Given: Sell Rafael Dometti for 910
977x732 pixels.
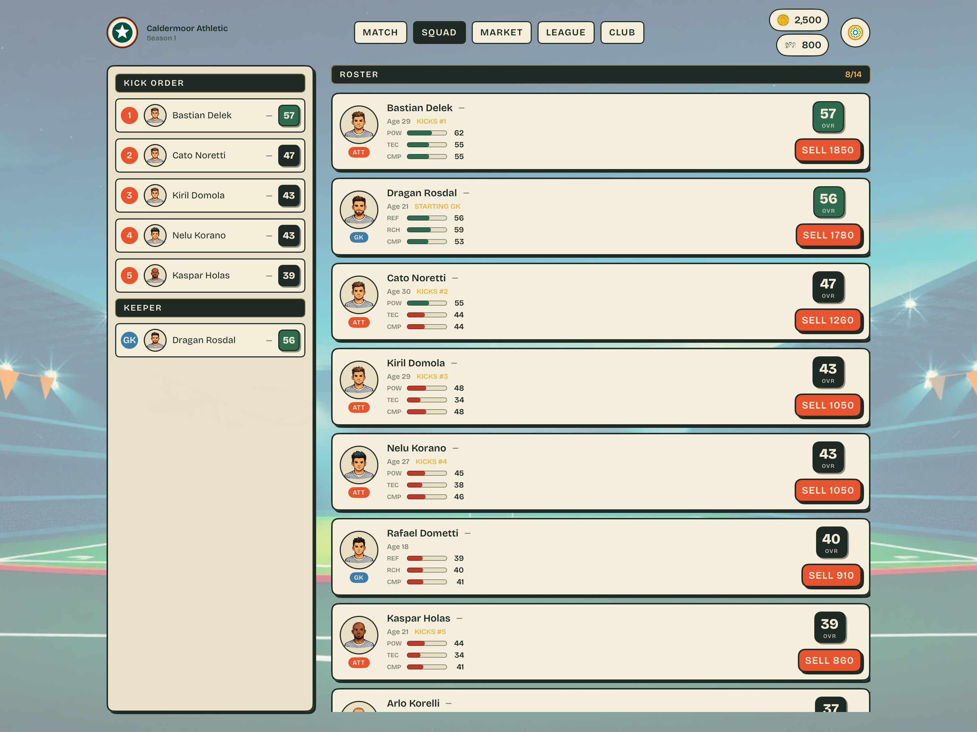Looking at the screenshot, I should click(831, 575).
